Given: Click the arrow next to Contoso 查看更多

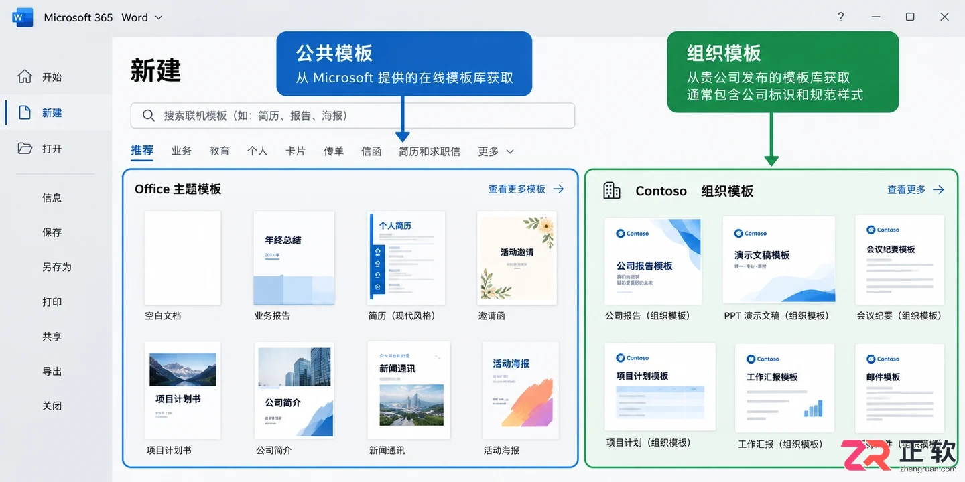Looking at the screenshot, I should [x=938, y=190].
